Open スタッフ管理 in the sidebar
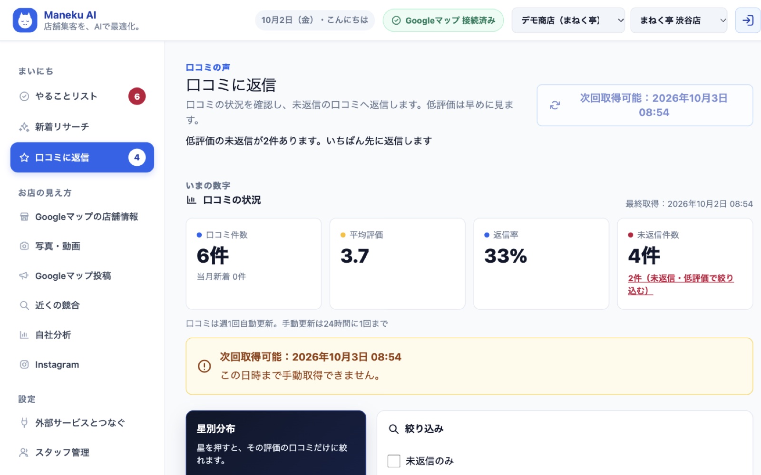This screenshot has height=475, width=761. click(82, 452)
